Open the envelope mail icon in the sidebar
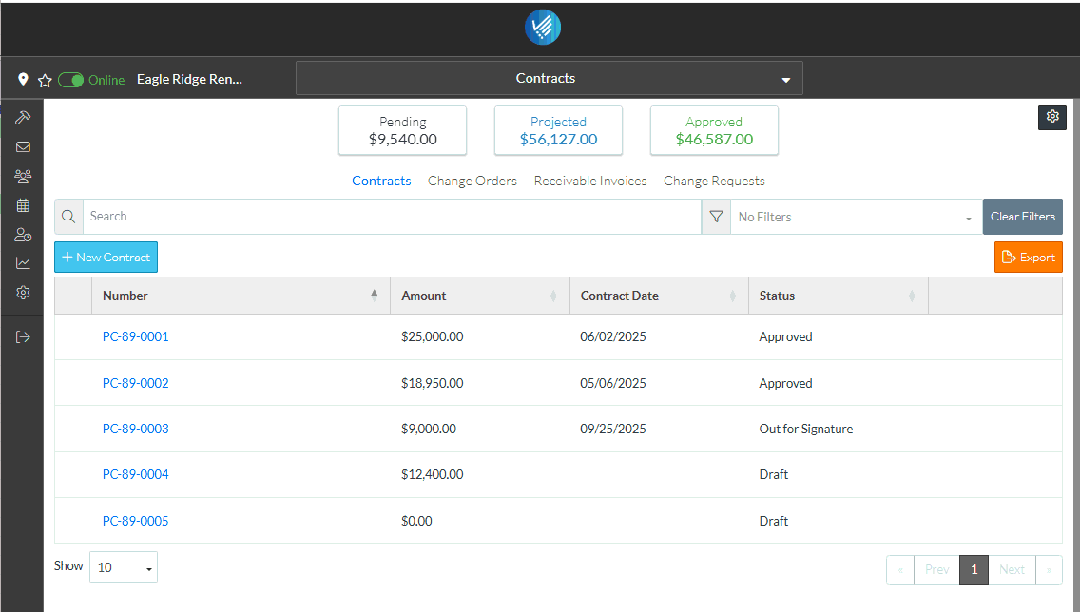Viewport: 1080px width, 612px height. coord(23,147)
